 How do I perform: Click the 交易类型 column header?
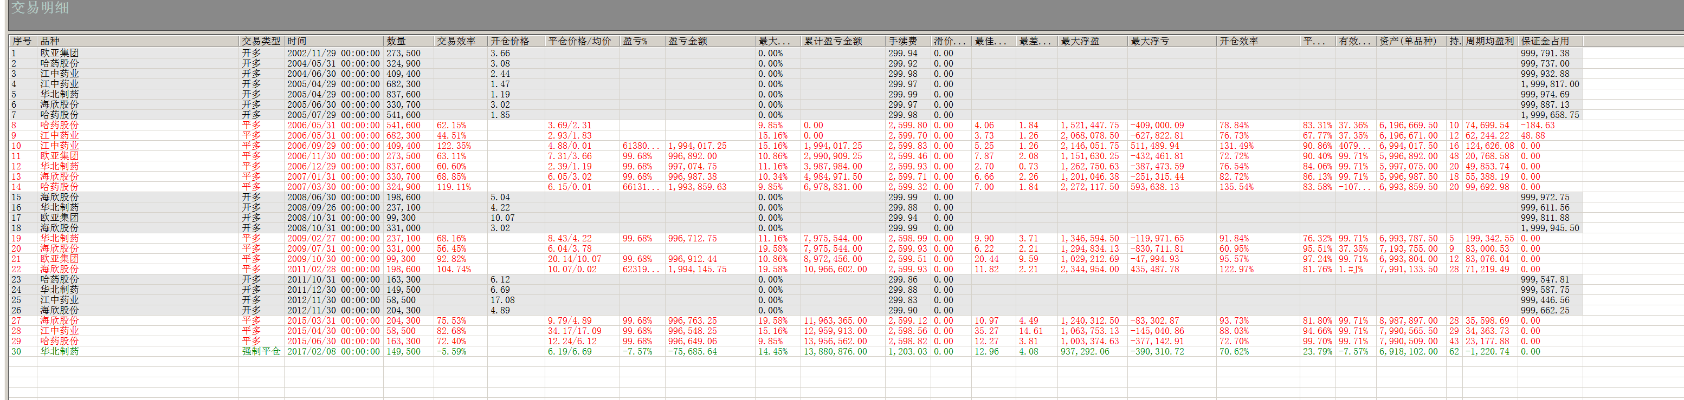point(261,41)
